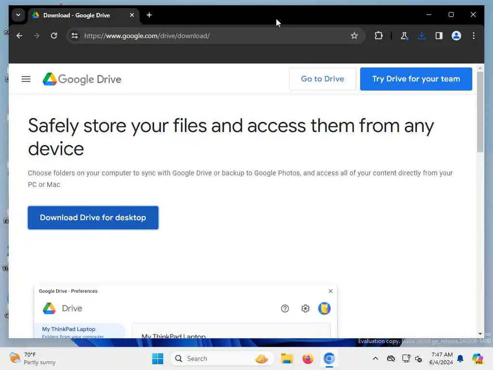This screenshot has width=493, height=370.
Task: Open the Windows Start menu
Action: point(157,358)
